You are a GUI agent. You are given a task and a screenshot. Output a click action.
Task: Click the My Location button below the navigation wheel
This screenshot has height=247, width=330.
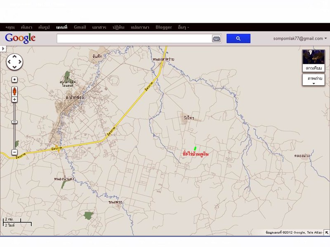(x=14, y=79)
